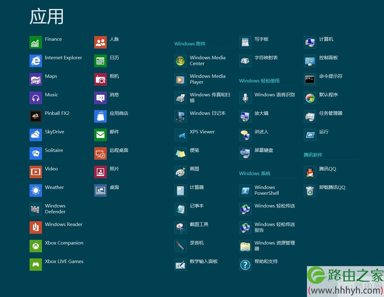Open 邮件 mail envelope icon
384x297 pixels.
click(x=100, y=135)
